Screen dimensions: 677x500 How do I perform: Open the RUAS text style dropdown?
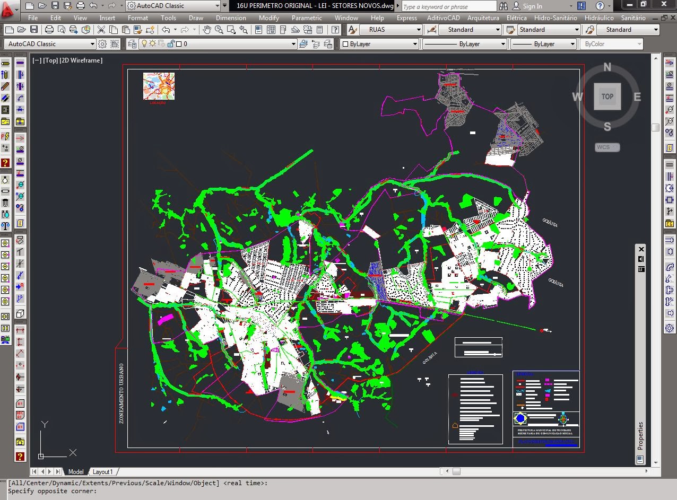(419, 30)
